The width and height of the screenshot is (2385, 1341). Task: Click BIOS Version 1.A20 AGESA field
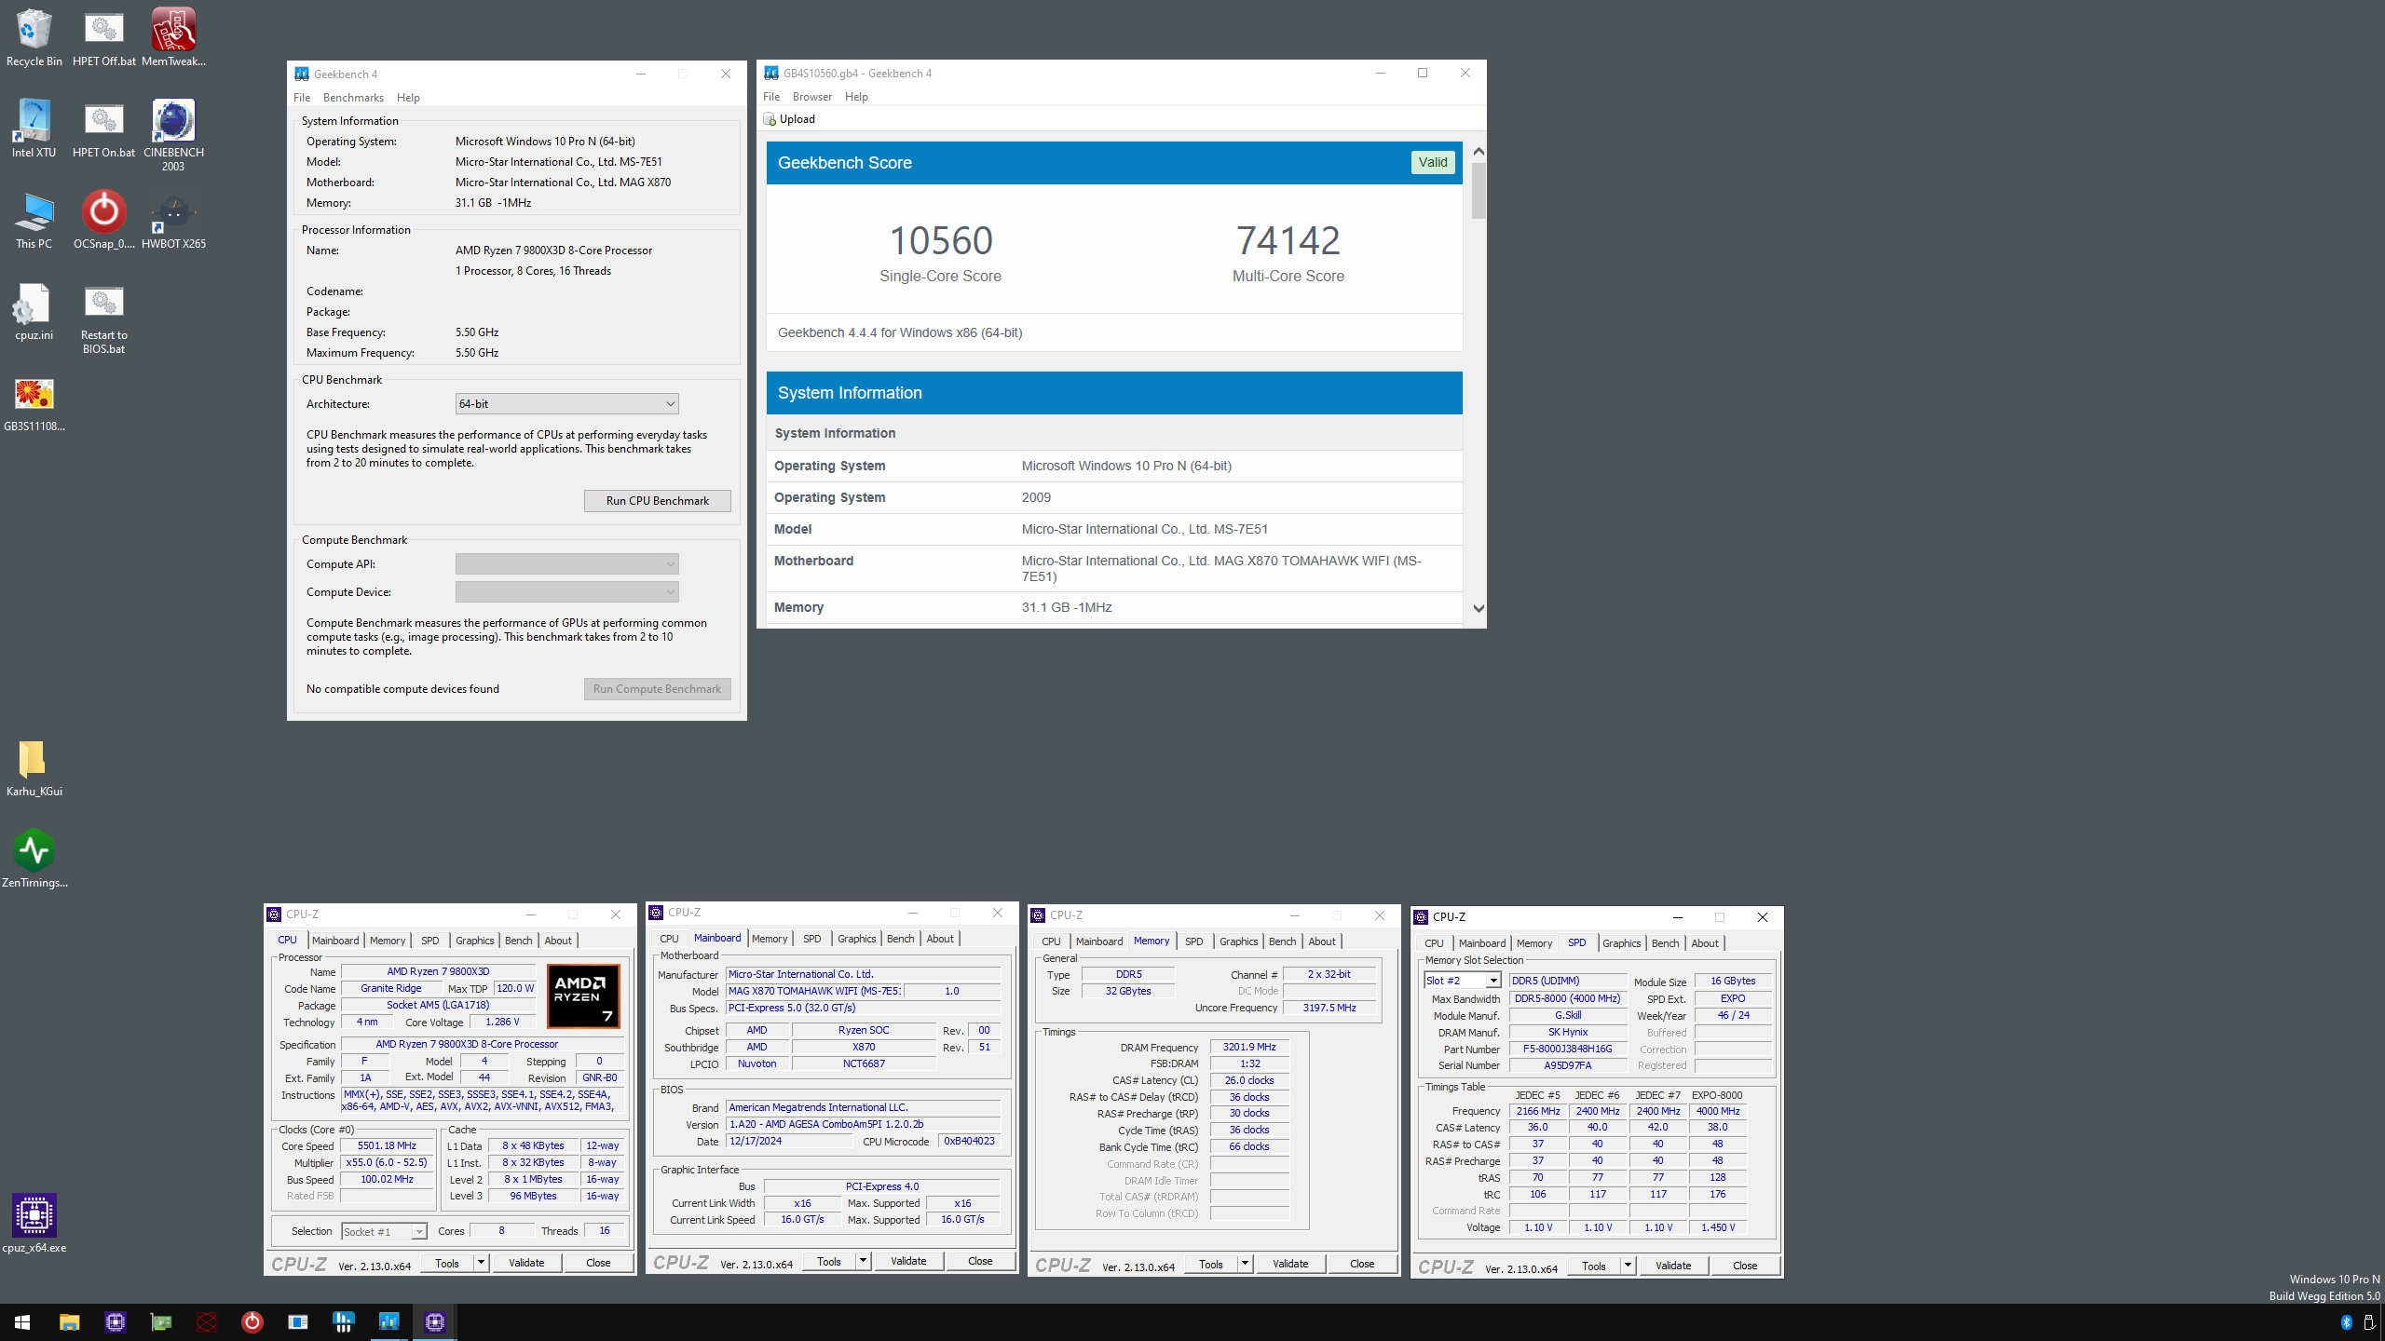pyautogui.click(x=863, y=1124)
